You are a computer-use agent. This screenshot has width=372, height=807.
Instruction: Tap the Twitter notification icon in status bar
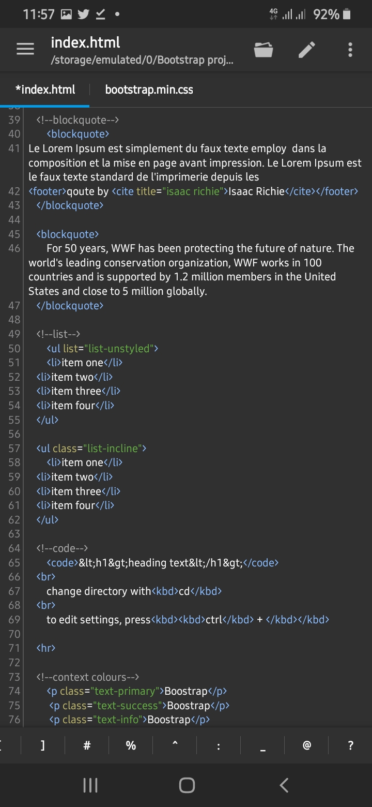point(83,14)
